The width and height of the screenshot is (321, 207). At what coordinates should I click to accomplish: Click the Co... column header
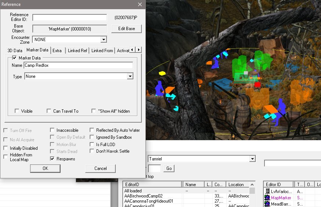[x=219, y=185]
